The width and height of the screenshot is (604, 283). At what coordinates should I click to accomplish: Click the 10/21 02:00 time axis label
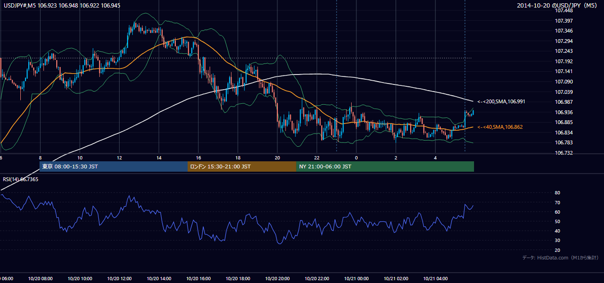(396, 279)
